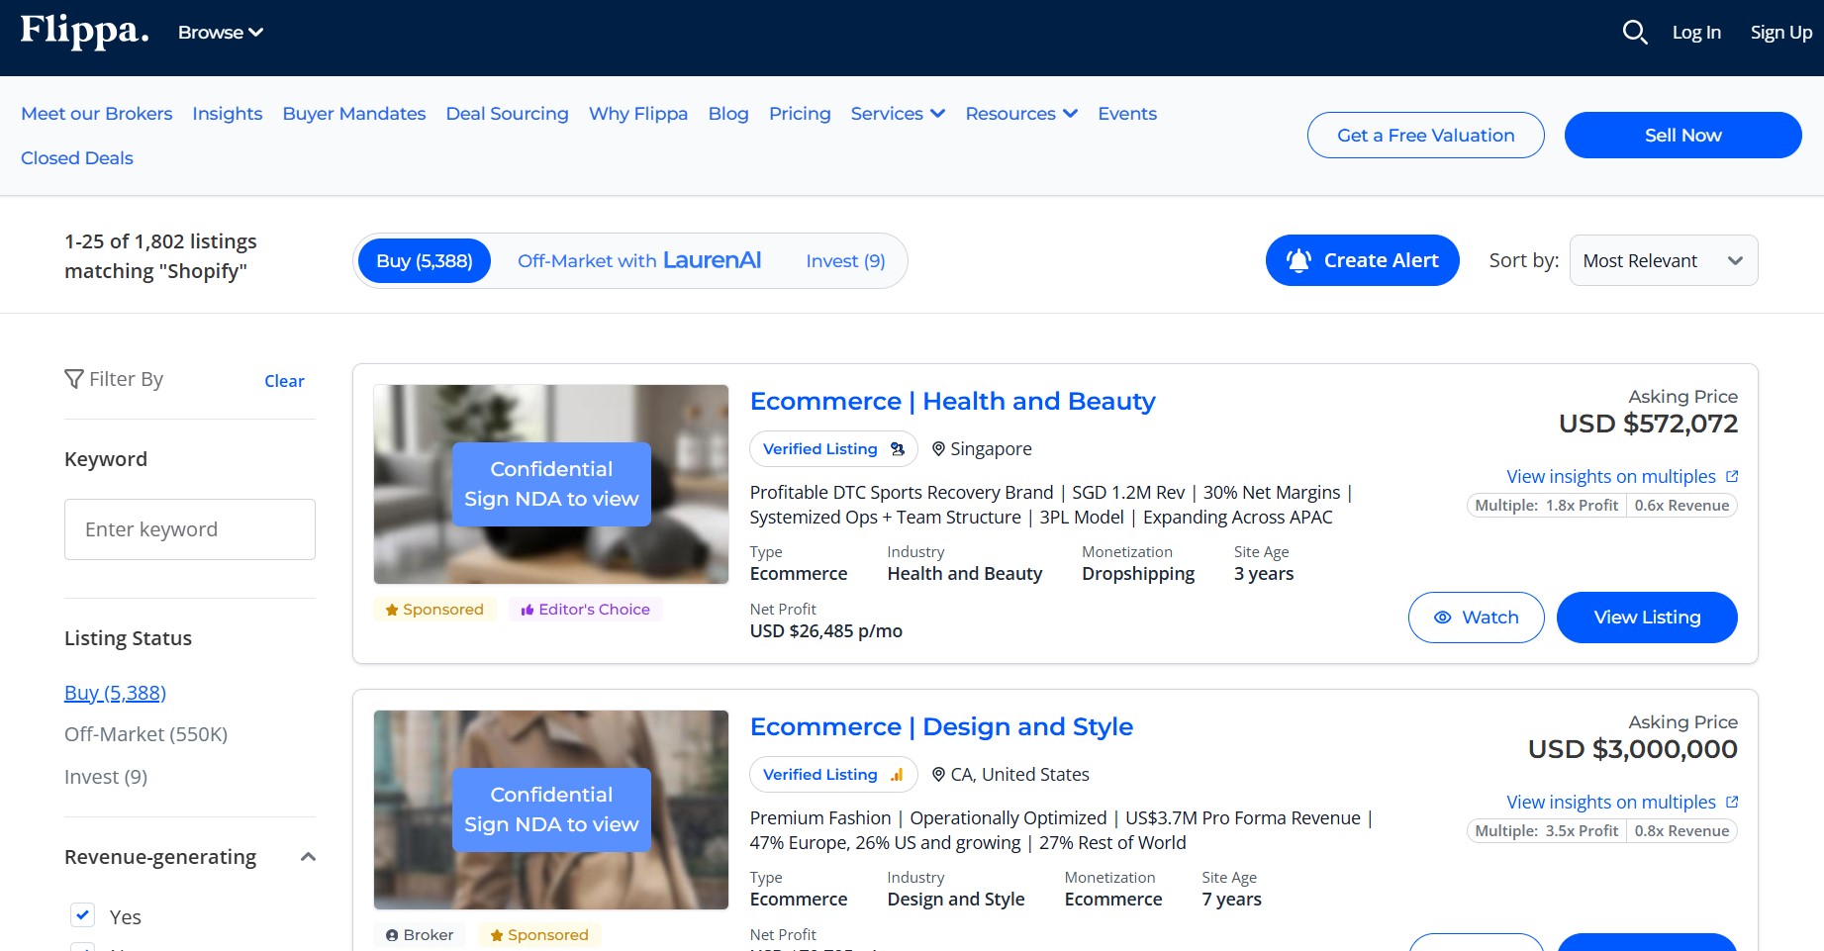Click Sponsored tag on Design and Style listing
The height and width of the screenshot is (951, 1824).
pos(539,935)
